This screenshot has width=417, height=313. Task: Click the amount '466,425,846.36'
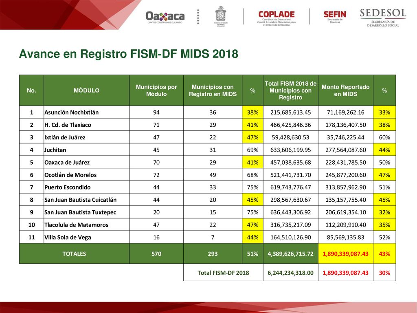pos(291,125)
